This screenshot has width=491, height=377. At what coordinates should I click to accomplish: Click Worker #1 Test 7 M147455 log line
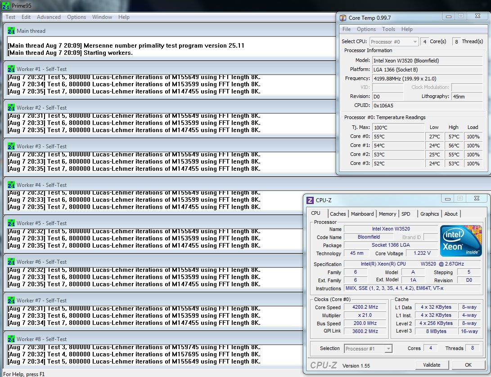point(134,92)
